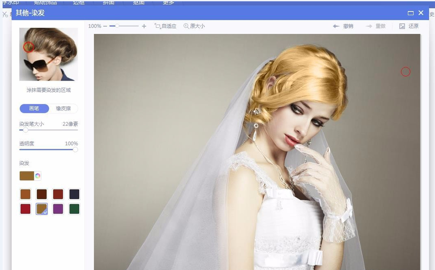Screen dimensions: 435x270
Task: Close the 其他-染发 dialog
Action: (x=421, y=13)
